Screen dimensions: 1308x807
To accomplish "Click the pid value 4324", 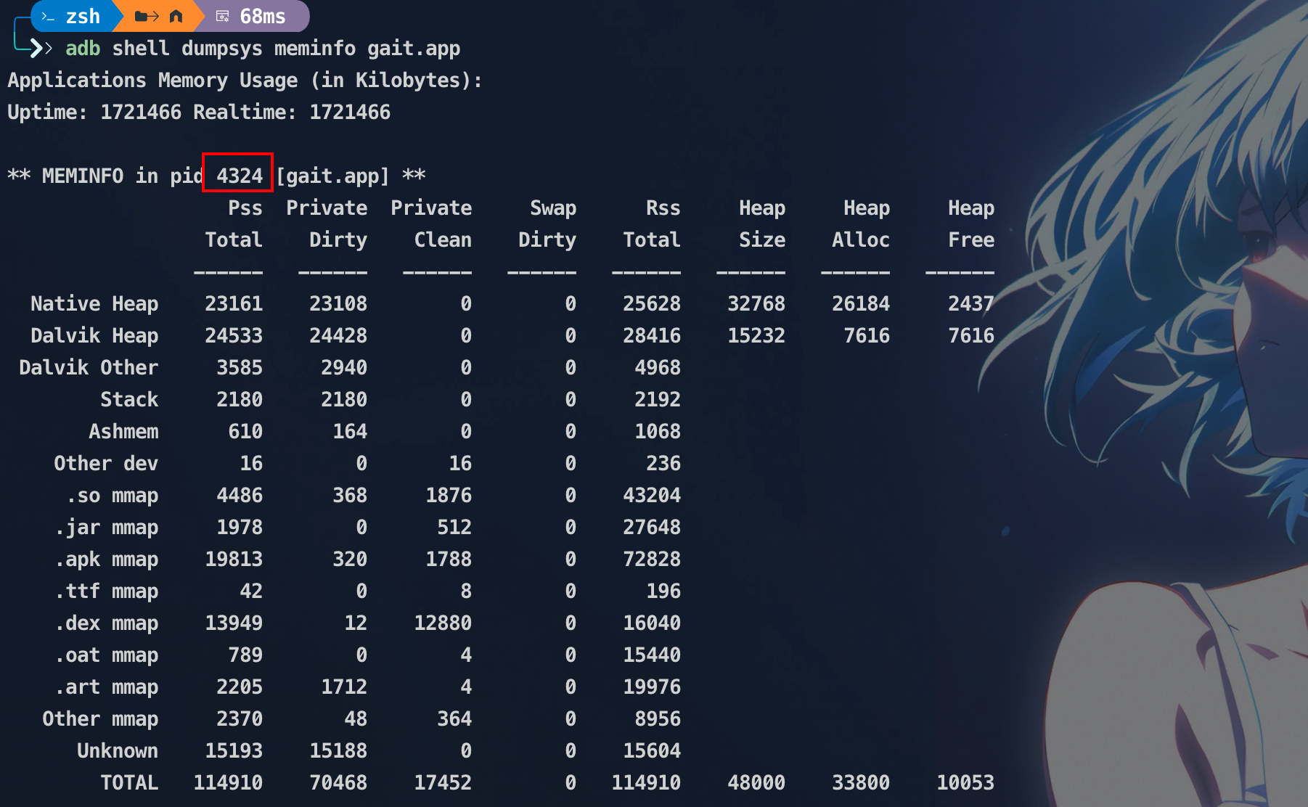I will 240,176.
